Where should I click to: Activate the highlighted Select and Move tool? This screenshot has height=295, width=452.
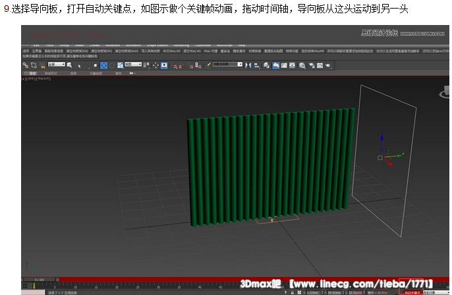pos(104,65)
